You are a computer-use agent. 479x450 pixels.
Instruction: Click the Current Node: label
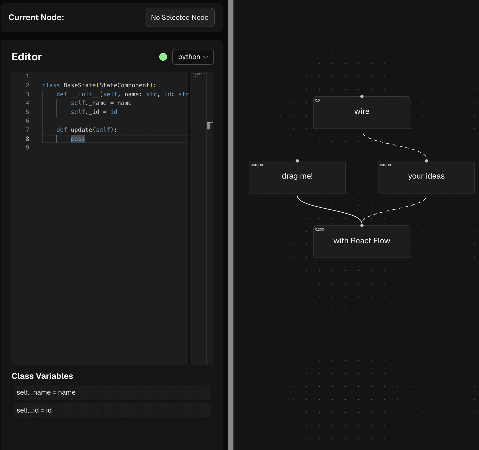[x=36, y=18]
